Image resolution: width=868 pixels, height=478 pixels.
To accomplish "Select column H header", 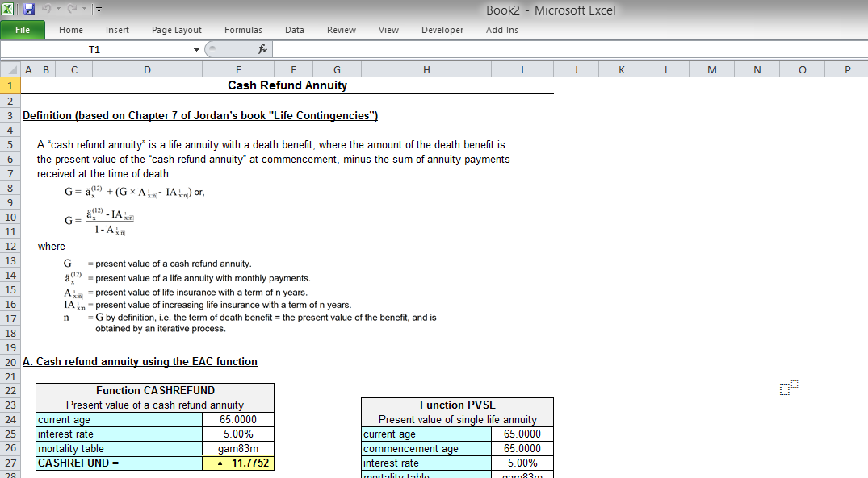I will 426,69.
